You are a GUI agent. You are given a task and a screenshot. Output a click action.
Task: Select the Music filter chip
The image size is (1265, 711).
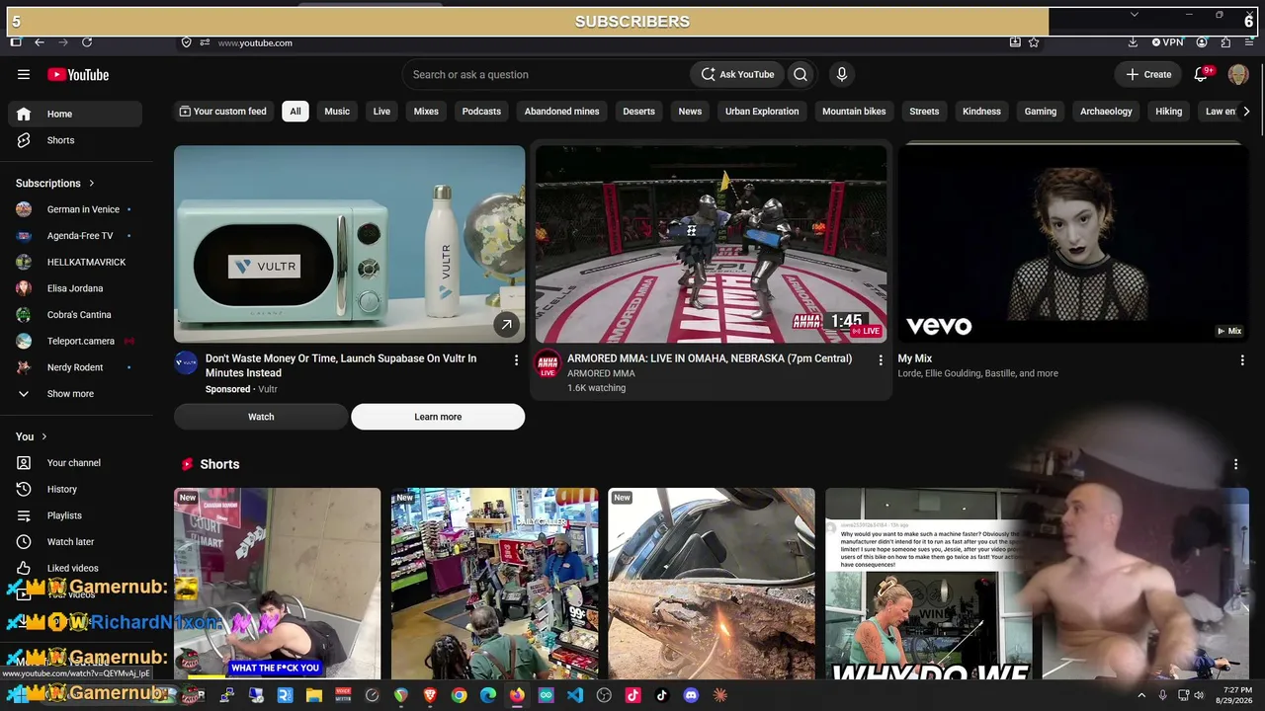coord(337,112)
